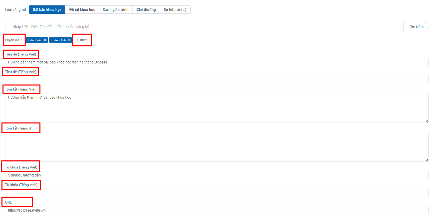Remove the Tiếng Anh language tag
Viewport: 435px width, 218px height.
[x=69, y=40]
